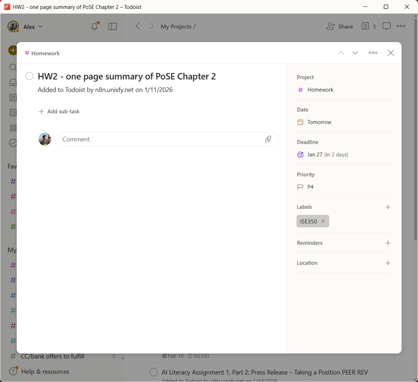418x382 pixels.
Task: Edit the Jan 27 deadline
Action: pos(322,155)
